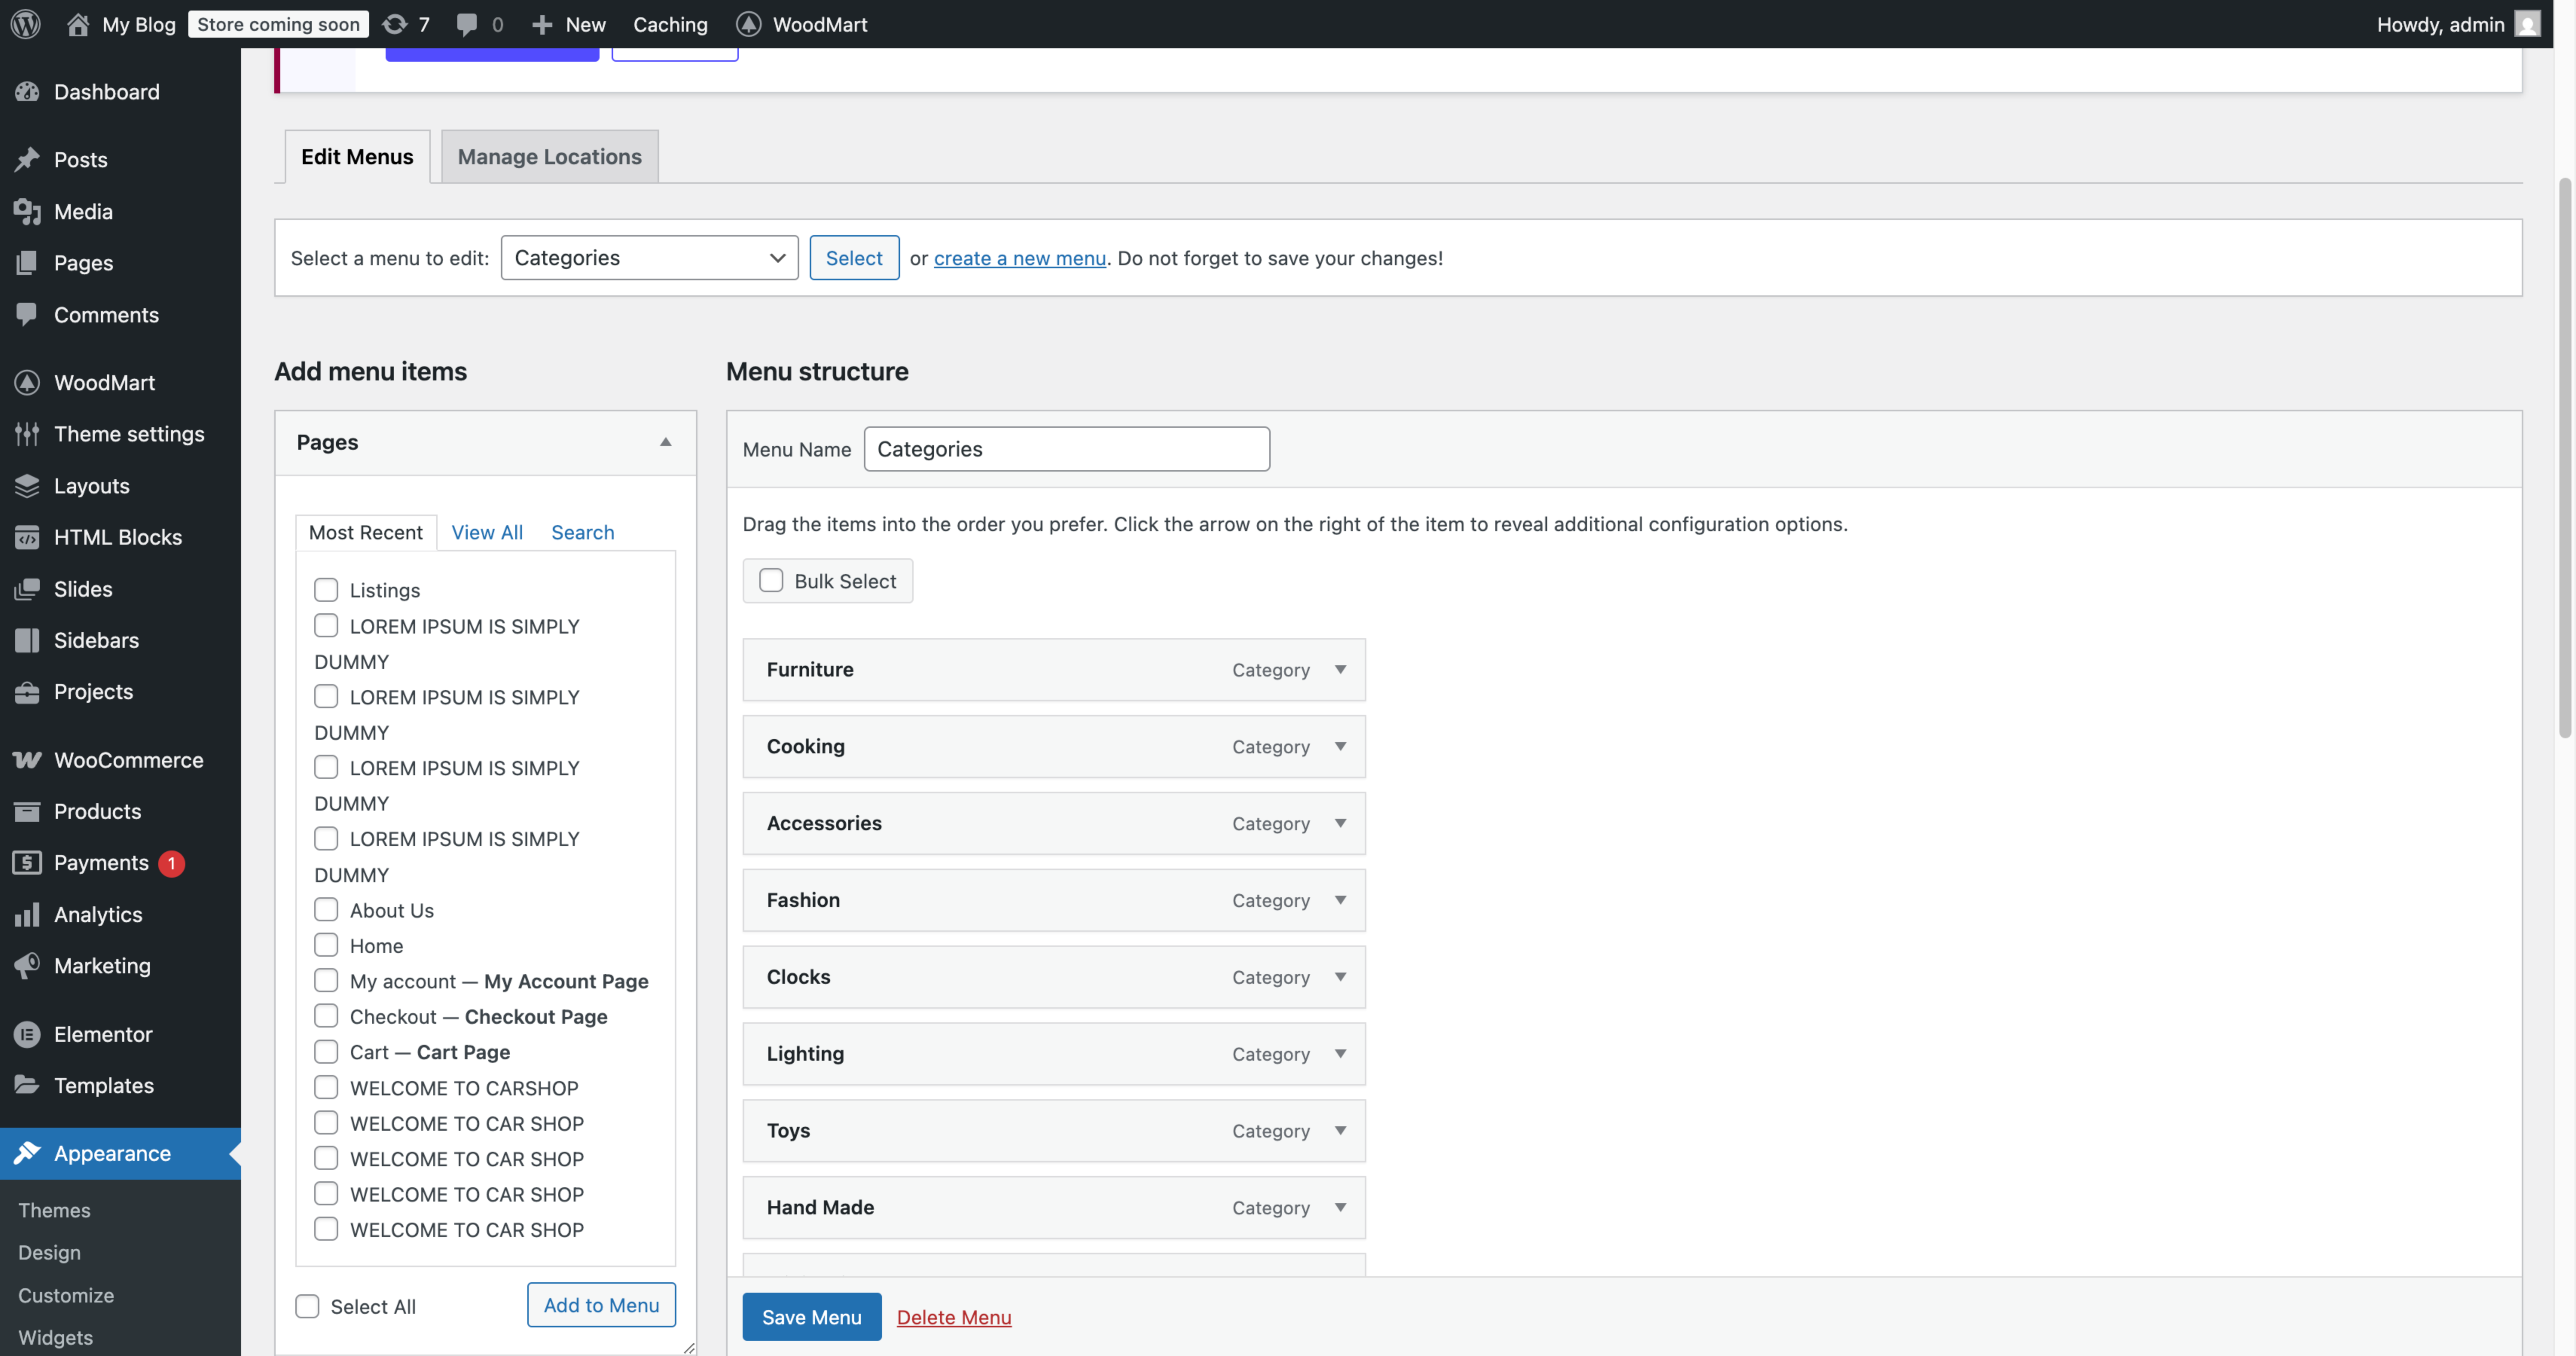
Task: Open the Templates folder icon
Action: click(27, 1085)
